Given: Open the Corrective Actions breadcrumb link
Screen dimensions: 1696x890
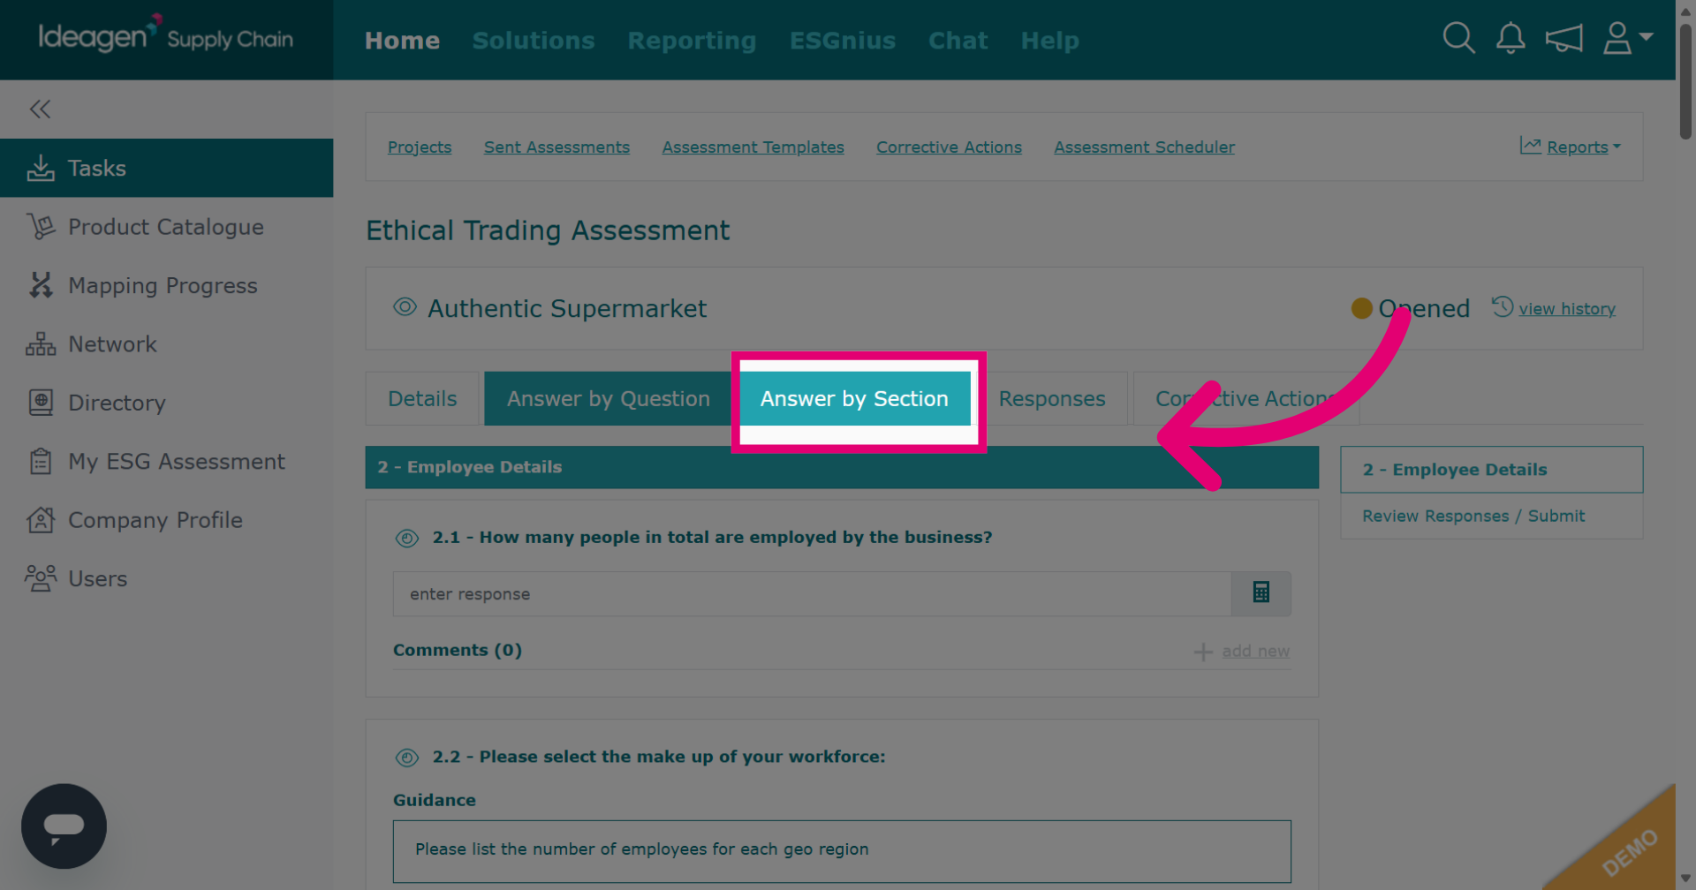Looking at the screenshot, I should (x=949, y=147).
